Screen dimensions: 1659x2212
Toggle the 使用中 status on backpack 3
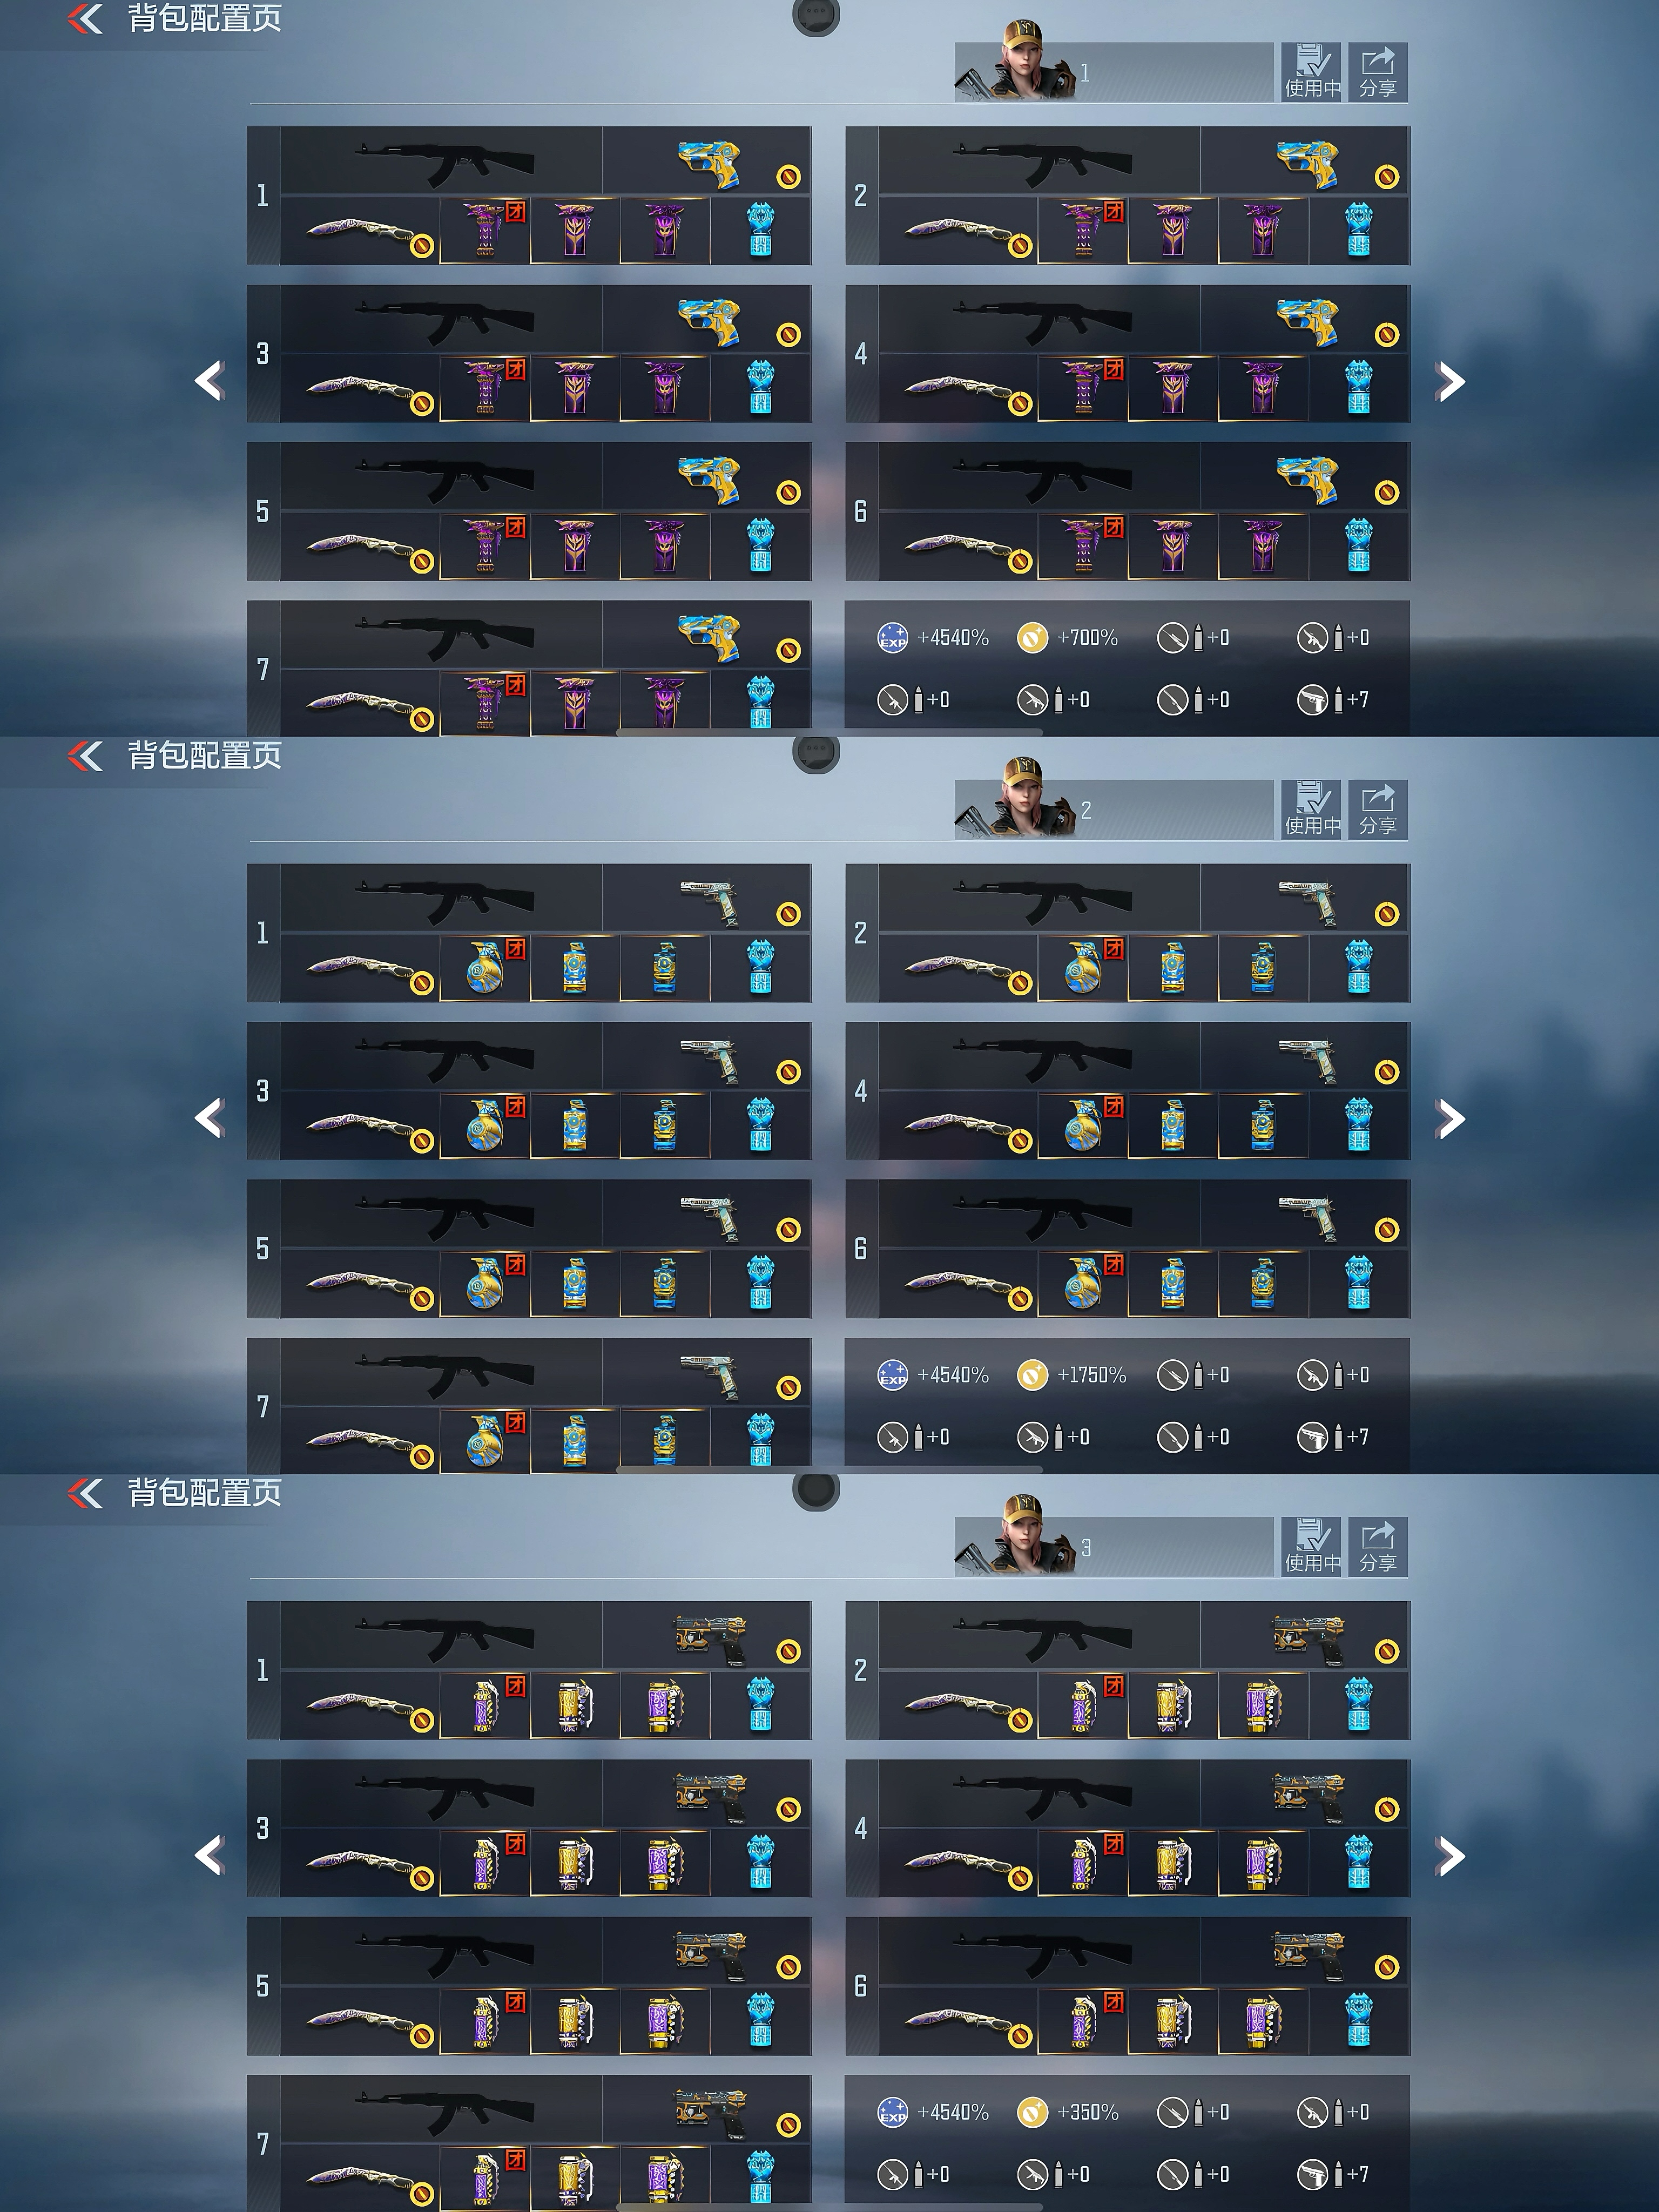pos(1312,1546)
